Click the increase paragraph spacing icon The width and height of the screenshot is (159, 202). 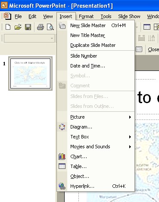(x=141, y=38)
